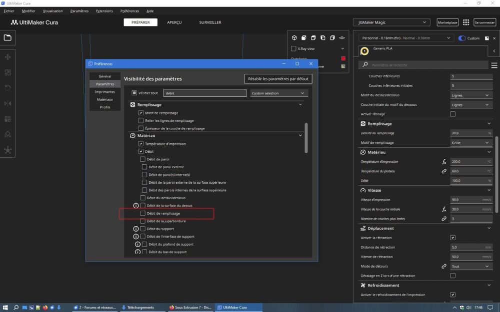Collapse Remplissage section in Préférences
This screenshot has width=500, height=312.
(300, 104)
